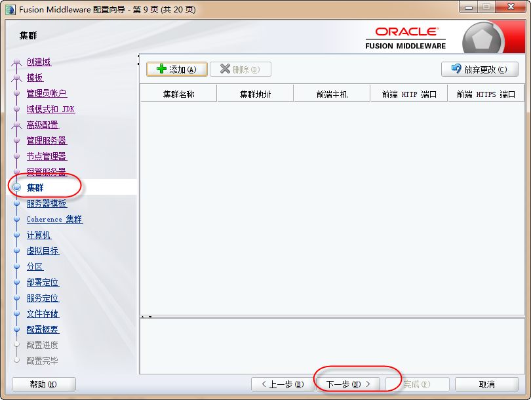The image size is (531, 400).
Task: Click the step marker beside 服务器模板
Action: [x=16, y=203]
